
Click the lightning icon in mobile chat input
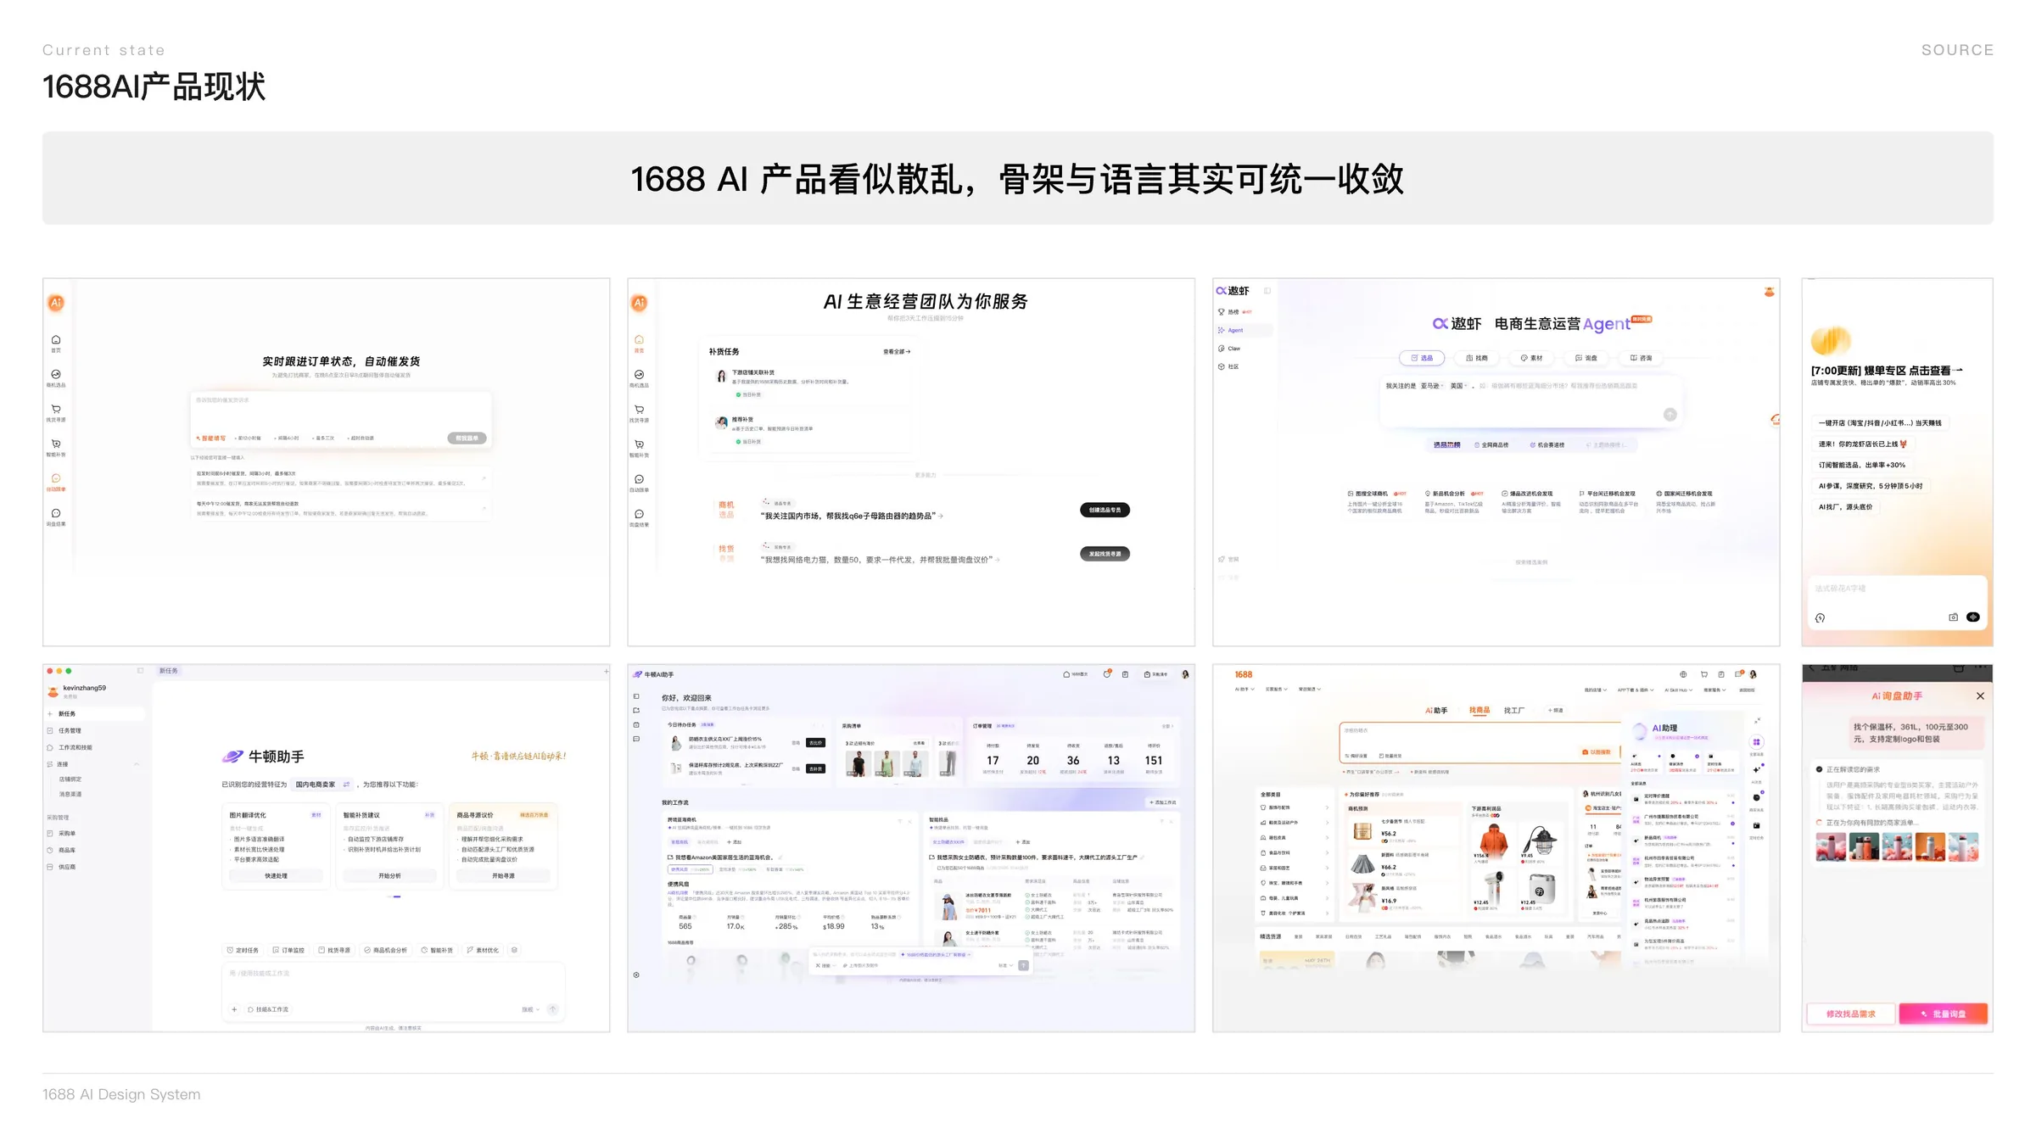1820,618
